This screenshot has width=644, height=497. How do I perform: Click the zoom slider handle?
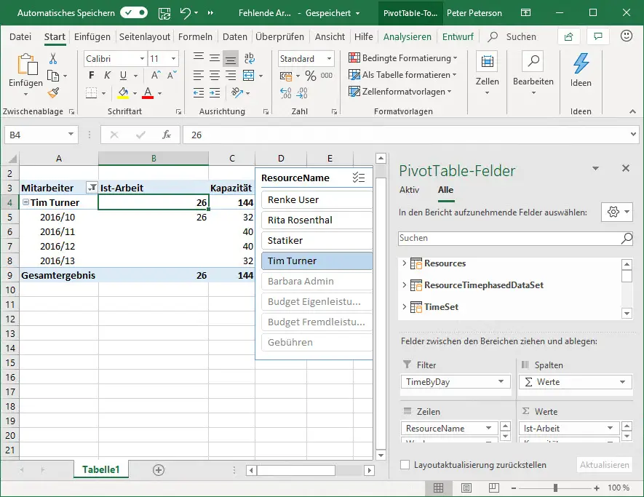click(x=555, y=488)
